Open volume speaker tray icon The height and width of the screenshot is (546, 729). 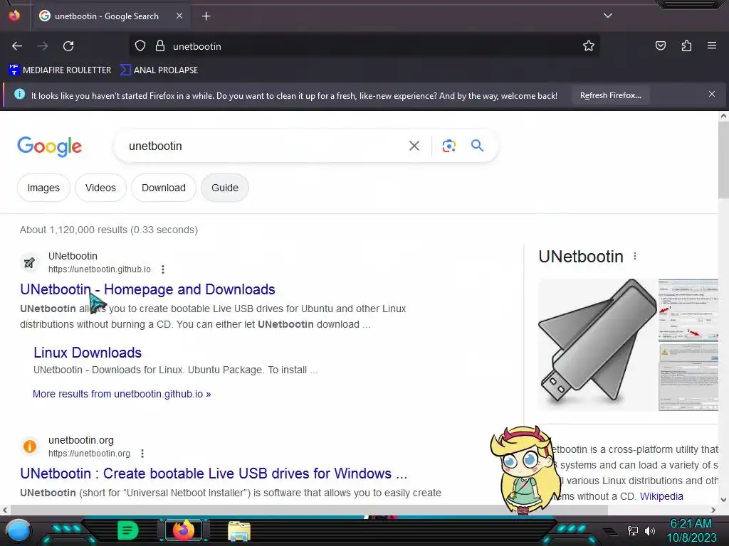click(x=650, y=530)
